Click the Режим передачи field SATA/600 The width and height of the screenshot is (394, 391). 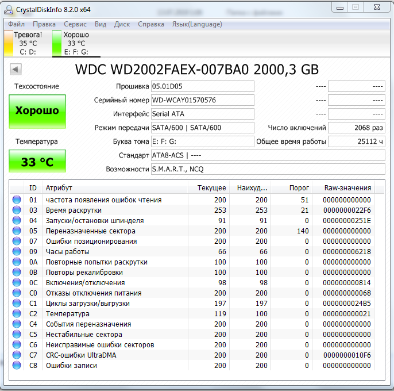pos(203,128)
